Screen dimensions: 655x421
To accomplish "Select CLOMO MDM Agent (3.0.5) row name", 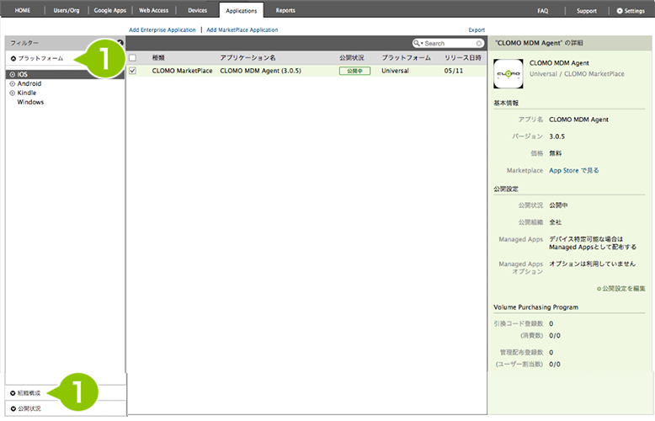I will 260,71.
